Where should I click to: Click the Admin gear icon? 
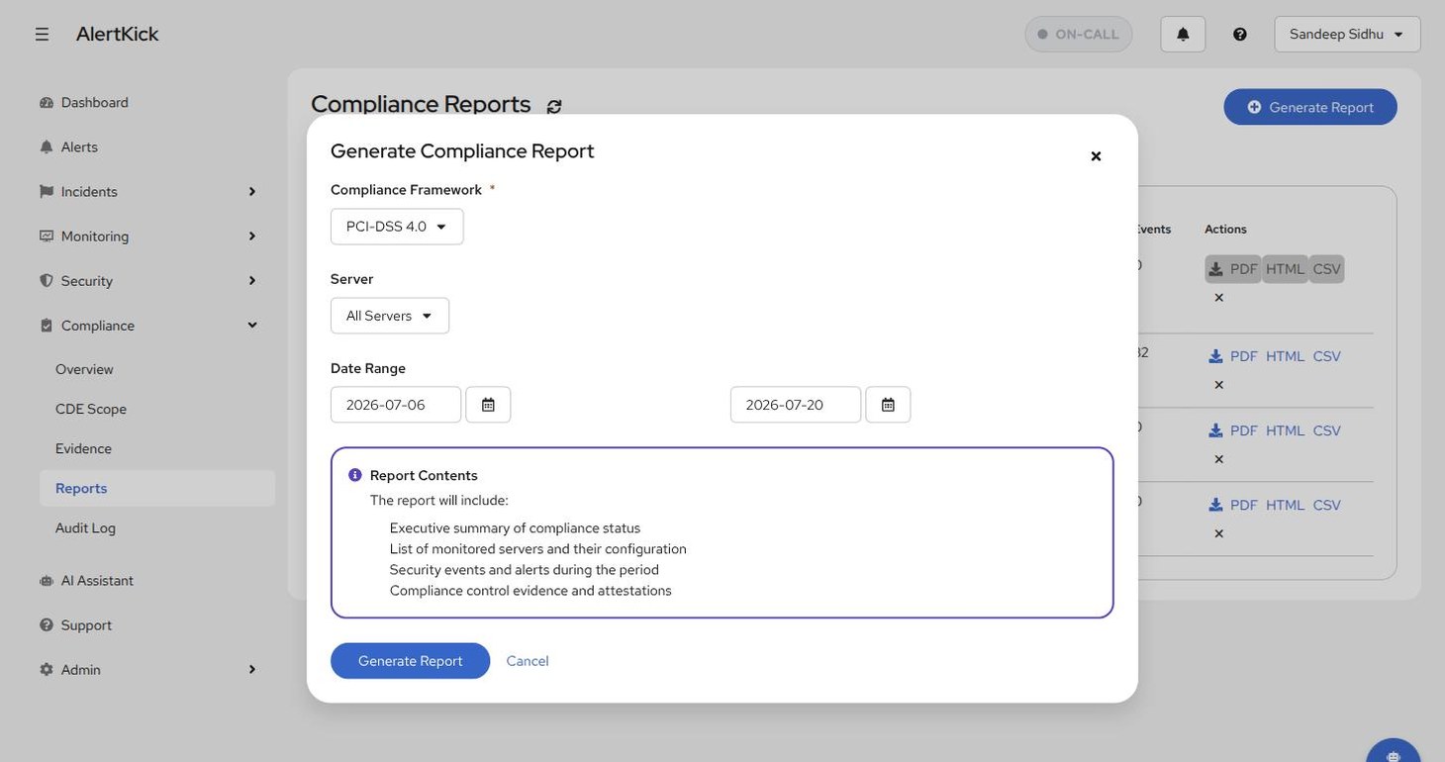[x=46, y=670]
